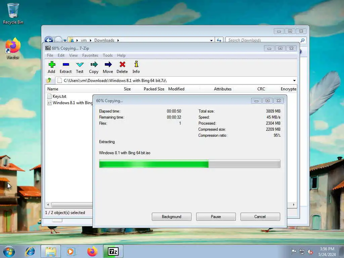
Task: Expand the vm breadcrumb arrow
Action: [91, 40]
